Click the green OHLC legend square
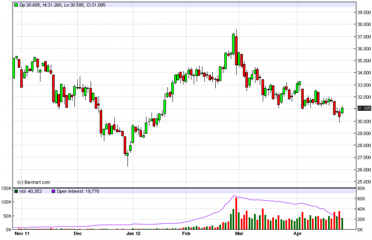 pos(16,5)
